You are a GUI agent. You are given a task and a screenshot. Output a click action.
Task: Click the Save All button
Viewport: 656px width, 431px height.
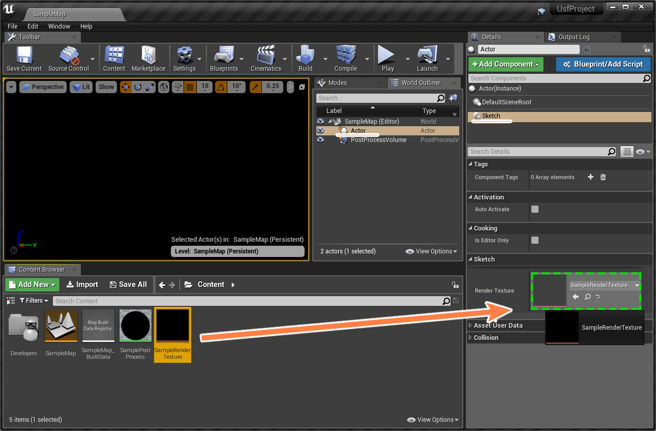click(x=128, y=284)
